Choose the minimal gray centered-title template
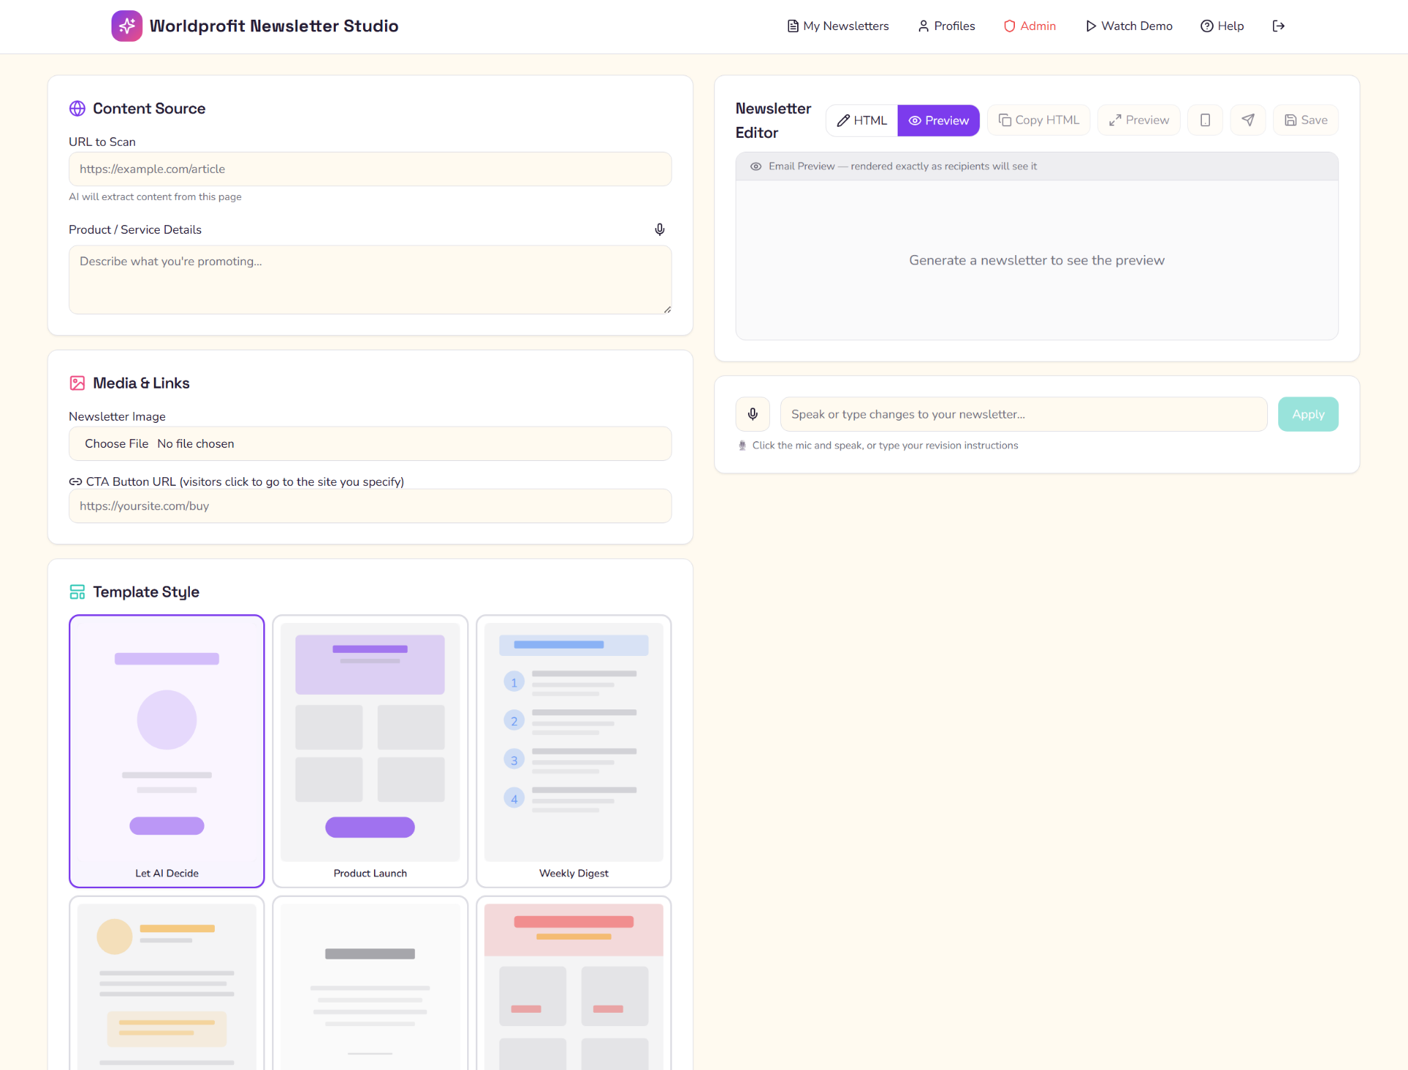Screen dimensions: 1408x1070 (x=370, y=984)
